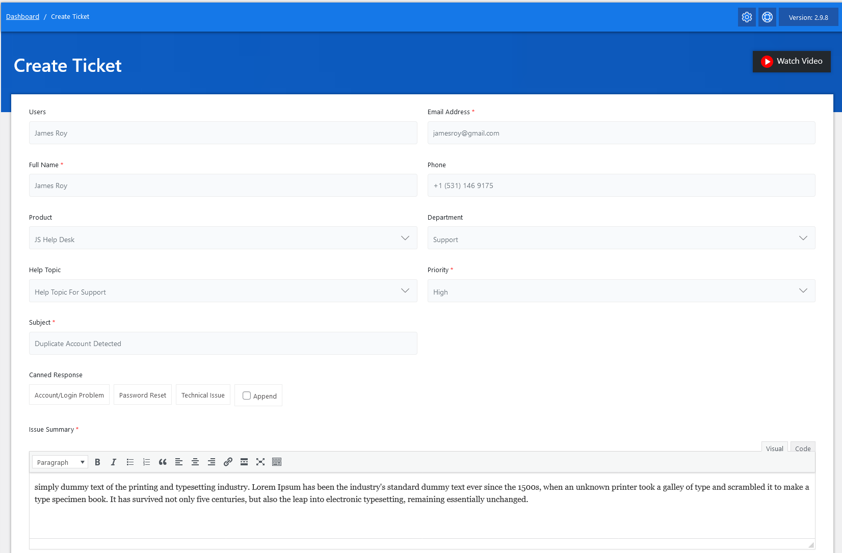Open settings gear icon in header
Screen dimensions: 842x553
747,17
